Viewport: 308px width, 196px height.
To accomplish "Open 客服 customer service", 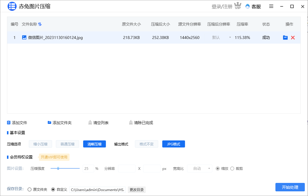I will (253, 6).
